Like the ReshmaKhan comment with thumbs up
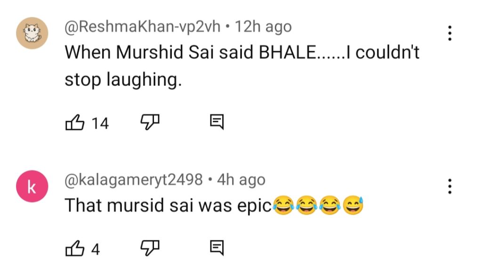The height and width of the screenshot is (276, 482). click(x=75, y=123)
